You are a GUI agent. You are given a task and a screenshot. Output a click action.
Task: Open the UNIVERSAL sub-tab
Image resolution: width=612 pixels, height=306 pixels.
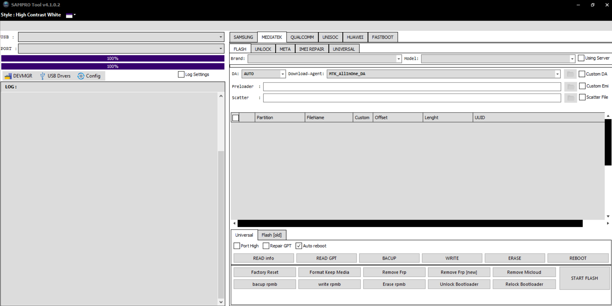(x=344, y=49)
